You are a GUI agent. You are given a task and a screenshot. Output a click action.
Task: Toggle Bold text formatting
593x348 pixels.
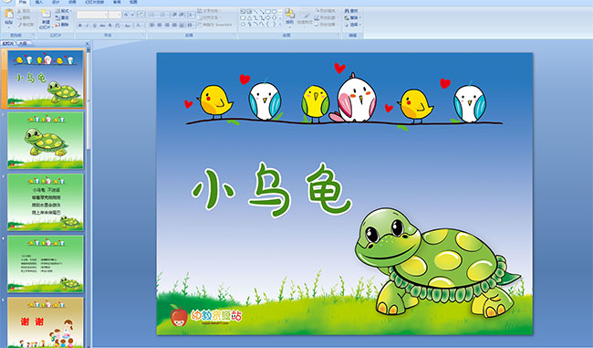[x=80, y=26]
